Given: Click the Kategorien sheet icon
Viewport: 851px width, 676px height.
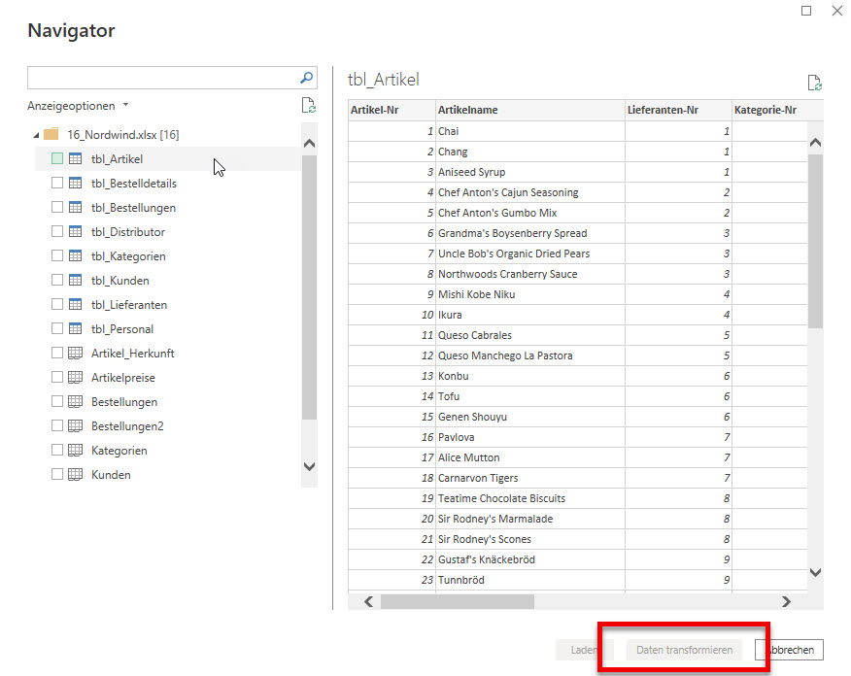Looking at the screenshot, I should tap(75, 451).
